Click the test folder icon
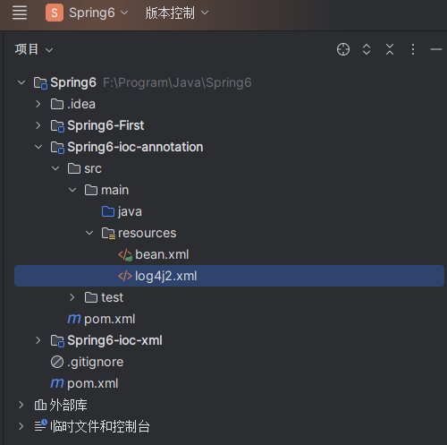This screenshot has width=447, height=445. pyautogui.click(x=91, y=297)
